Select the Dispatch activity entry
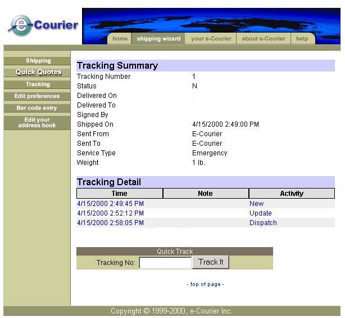 click(263, 223)
